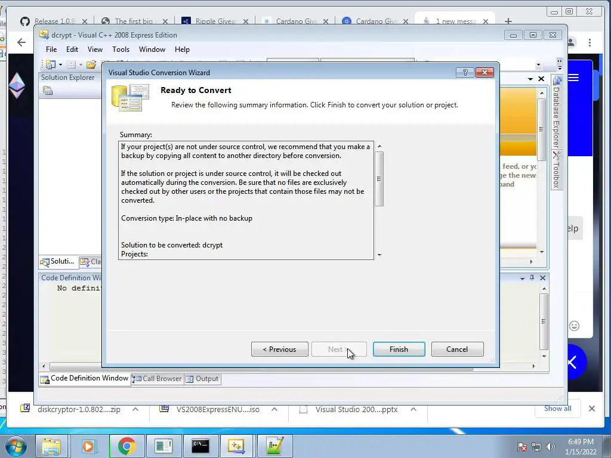Open the Edit menu

coord(72,49)
